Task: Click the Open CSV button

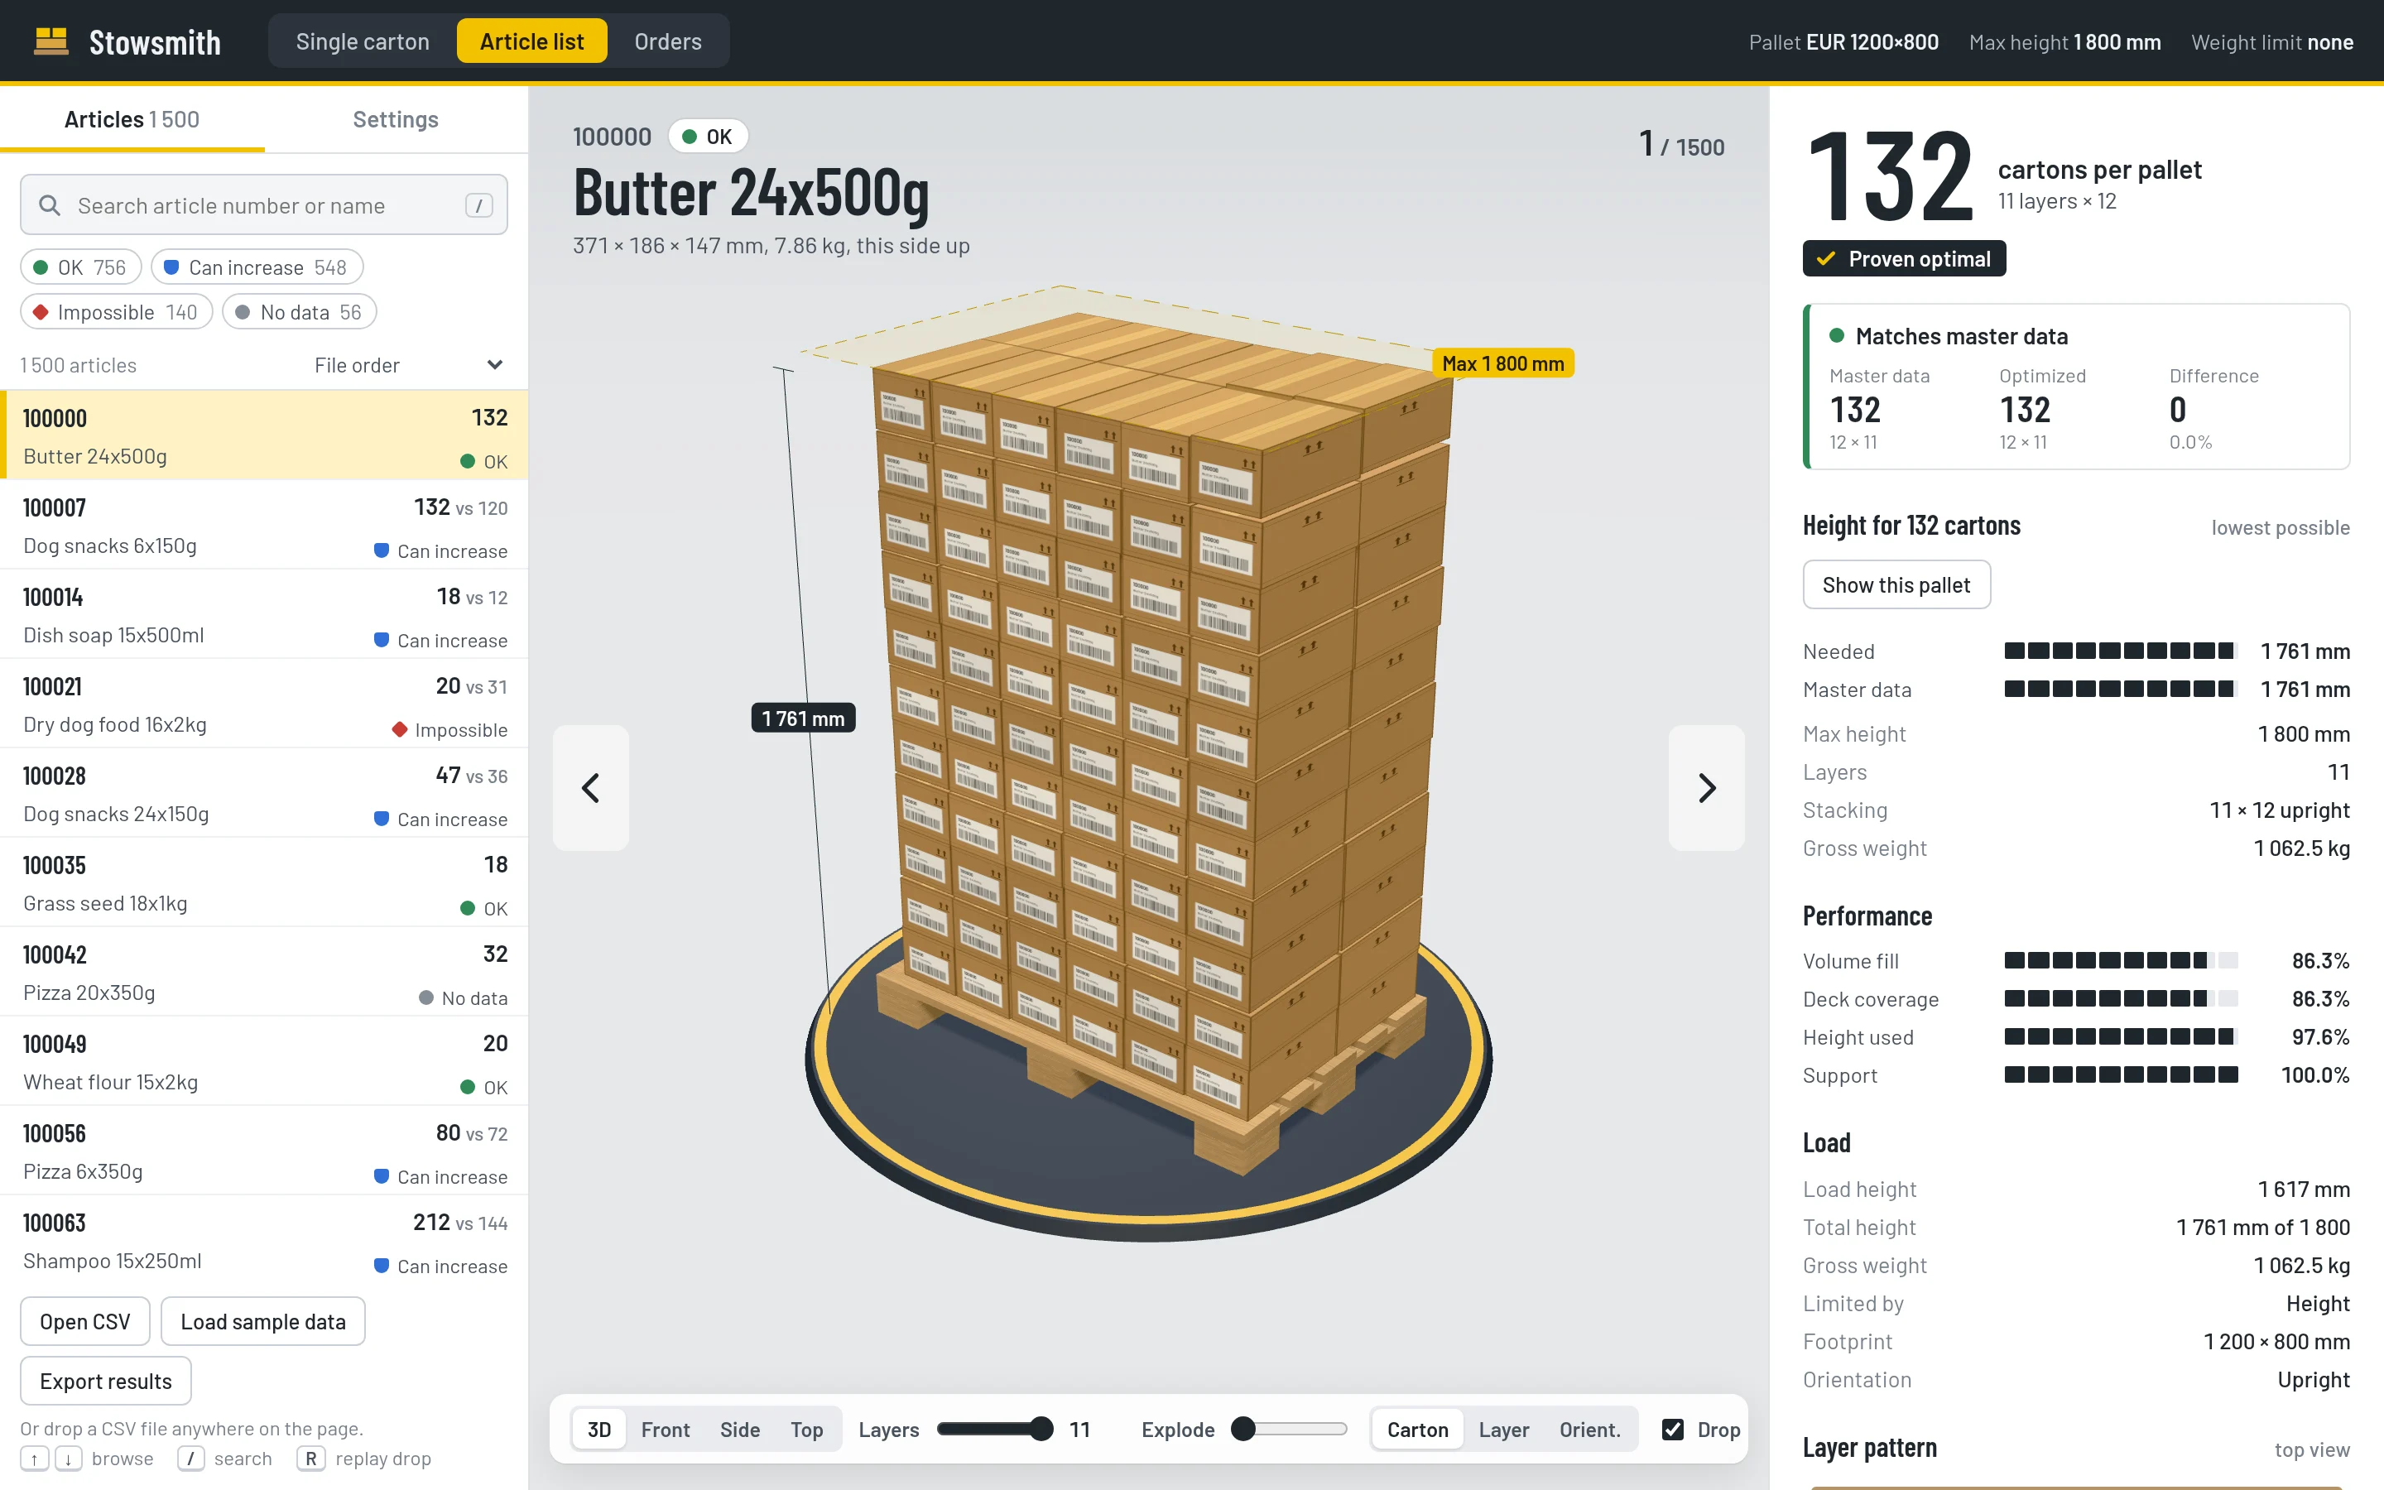Action: pyautogui.click(x=84, y=1320)
